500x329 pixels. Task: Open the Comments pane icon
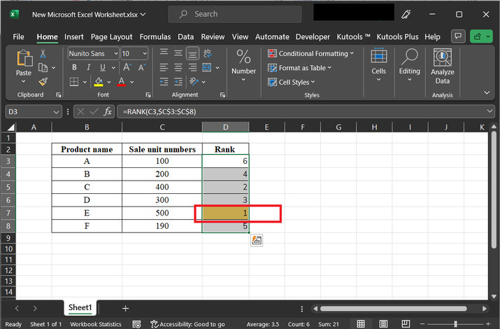tap(458, 36)
